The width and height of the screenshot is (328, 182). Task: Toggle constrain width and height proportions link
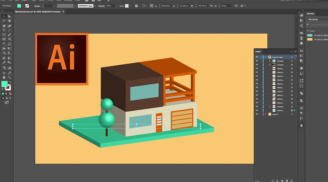coord(212,6)
